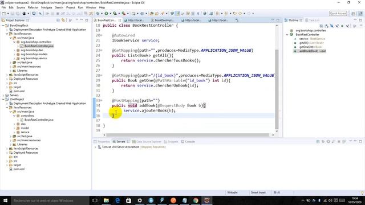
Task: Open Chrome from taskbar
Action: coord(196,200)
